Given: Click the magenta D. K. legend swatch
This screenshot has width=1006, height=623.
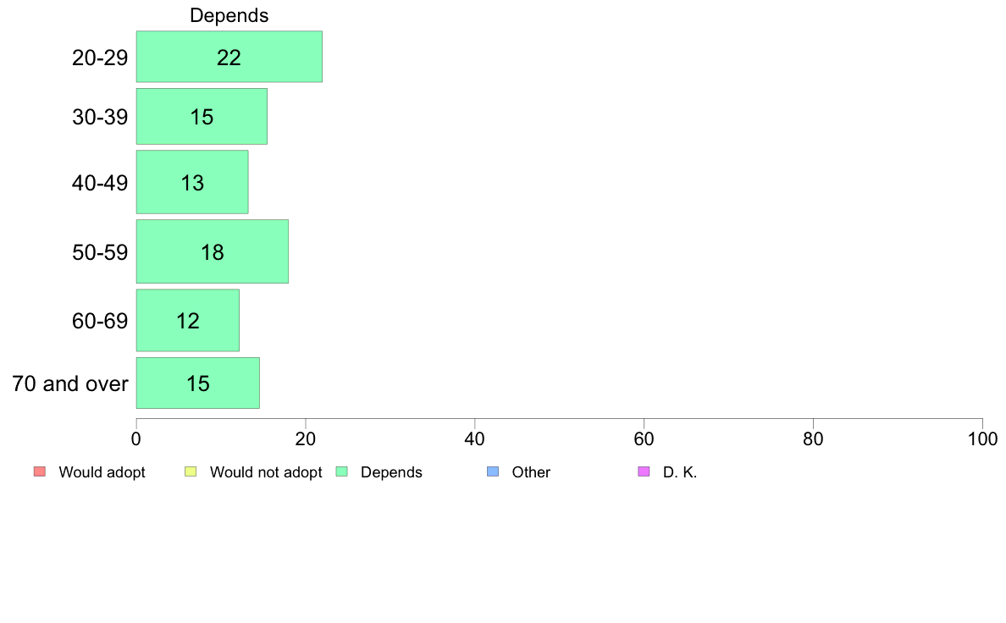Looking at the screenshot, I should pyautogui.click(x=644, y=471).
